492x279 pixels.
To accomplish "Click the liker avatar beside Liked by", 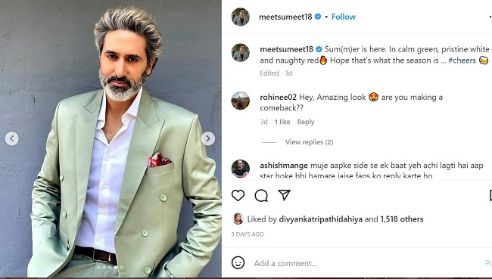I will coord(238,219).
